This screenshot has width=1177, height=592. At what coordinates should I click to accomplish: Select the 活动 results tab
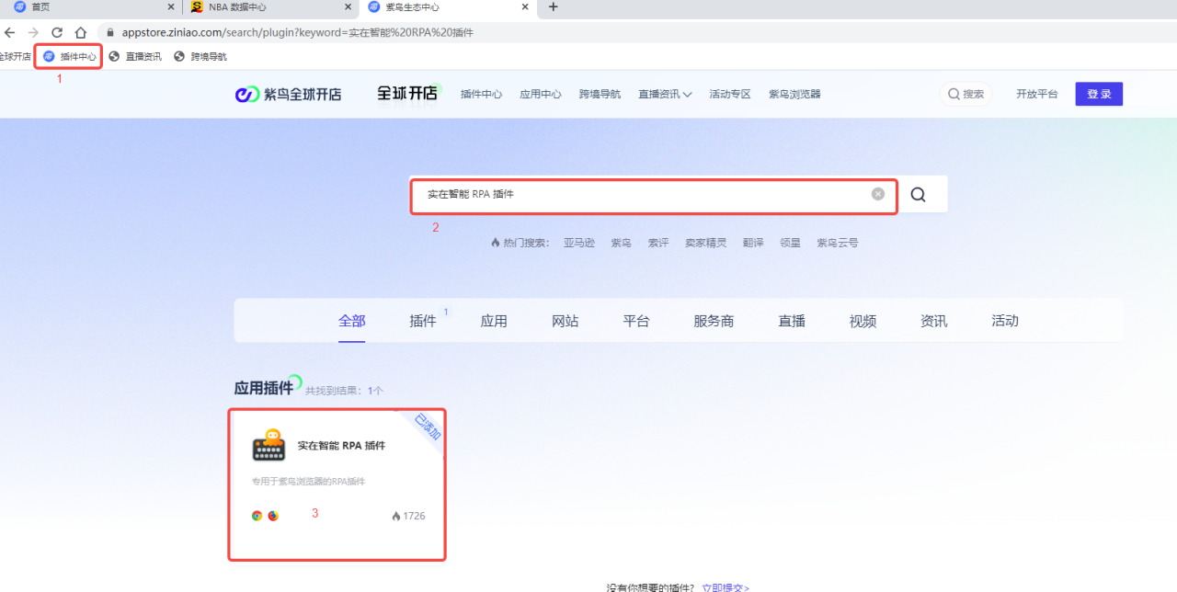tap(1005, 321)
